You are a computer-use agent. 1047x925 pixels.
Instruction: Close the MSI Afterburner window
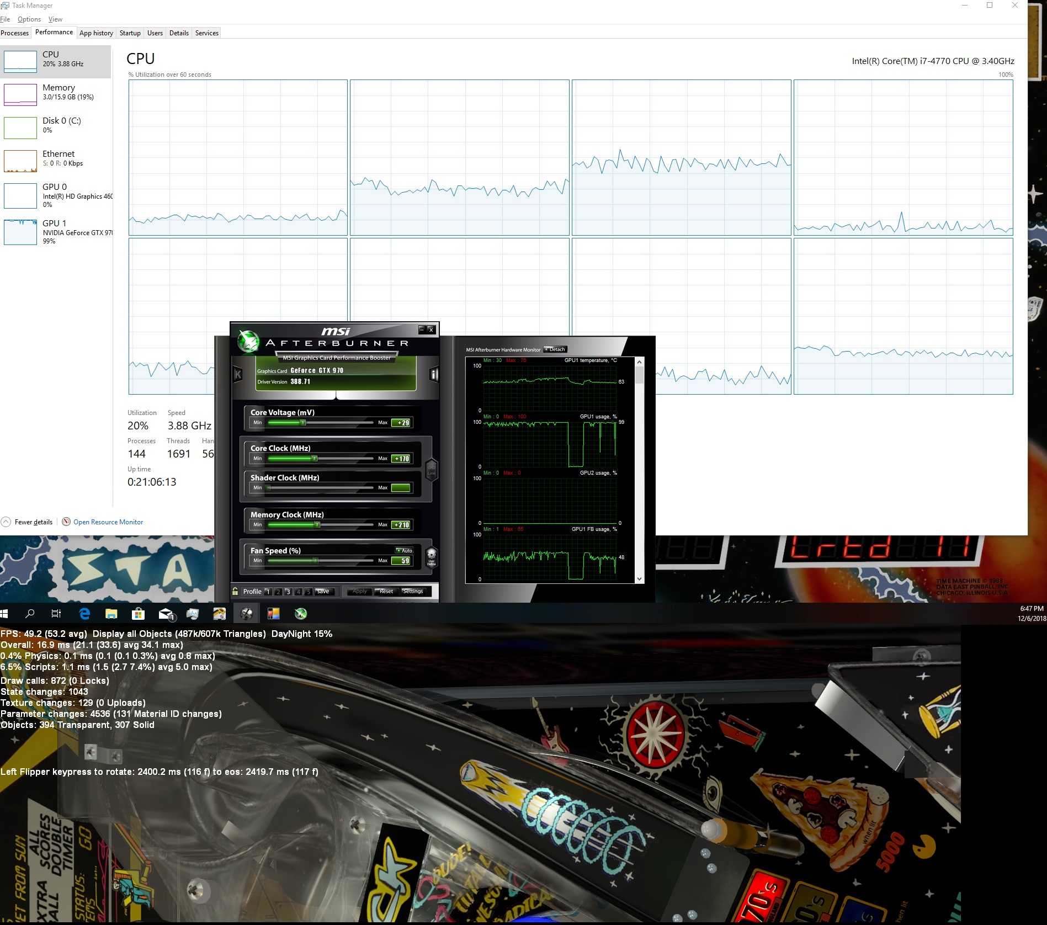(x=431, y=329)
